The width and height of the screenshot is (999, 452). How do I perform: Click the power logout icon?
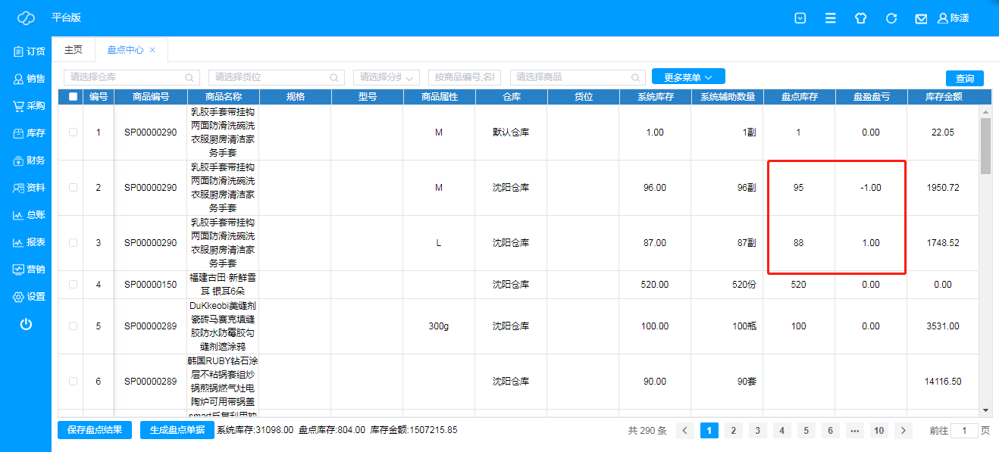click(26, 324)
